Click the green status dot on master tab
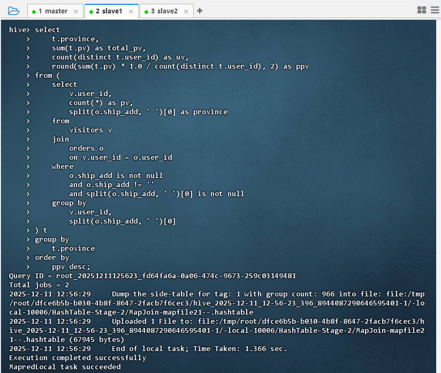The width and height of the screenshot is (441, 373). [34, 12]
